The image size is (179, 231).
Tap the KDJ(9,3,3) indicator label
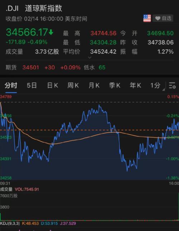10,223
